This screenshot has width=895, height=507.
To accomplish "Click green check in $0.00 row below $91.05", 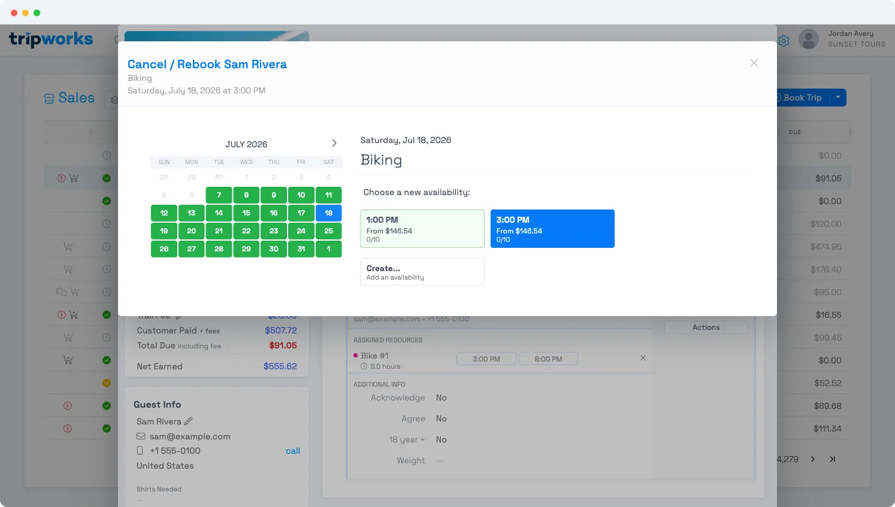I will 107,201.
